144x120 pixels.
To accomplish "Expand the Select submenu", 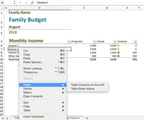I will click(43, 93).
